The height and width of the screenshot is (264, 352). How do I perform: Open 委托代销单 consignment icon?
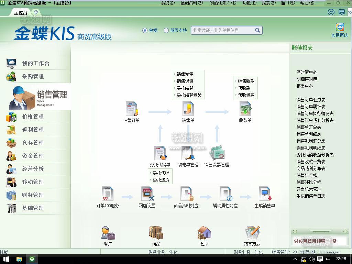(160, 153)
